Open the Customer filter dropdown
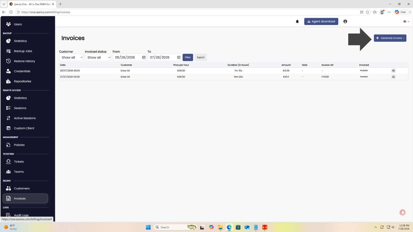 pyautogui.click(x=71, y=57)
